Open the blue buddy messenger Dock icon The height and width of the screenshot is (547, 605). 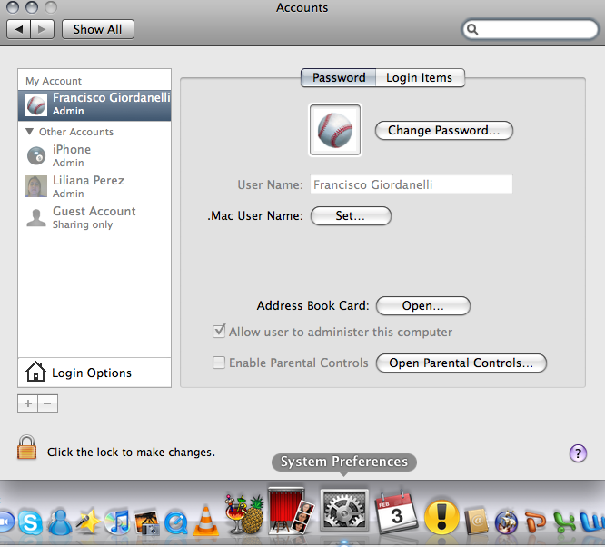[x=60, y=522]
